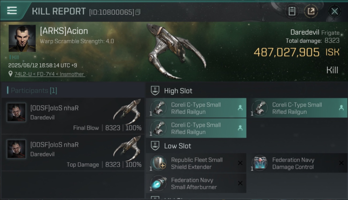Close the kill report window
The width and height of the screenshot is (348, 200).
335,11
